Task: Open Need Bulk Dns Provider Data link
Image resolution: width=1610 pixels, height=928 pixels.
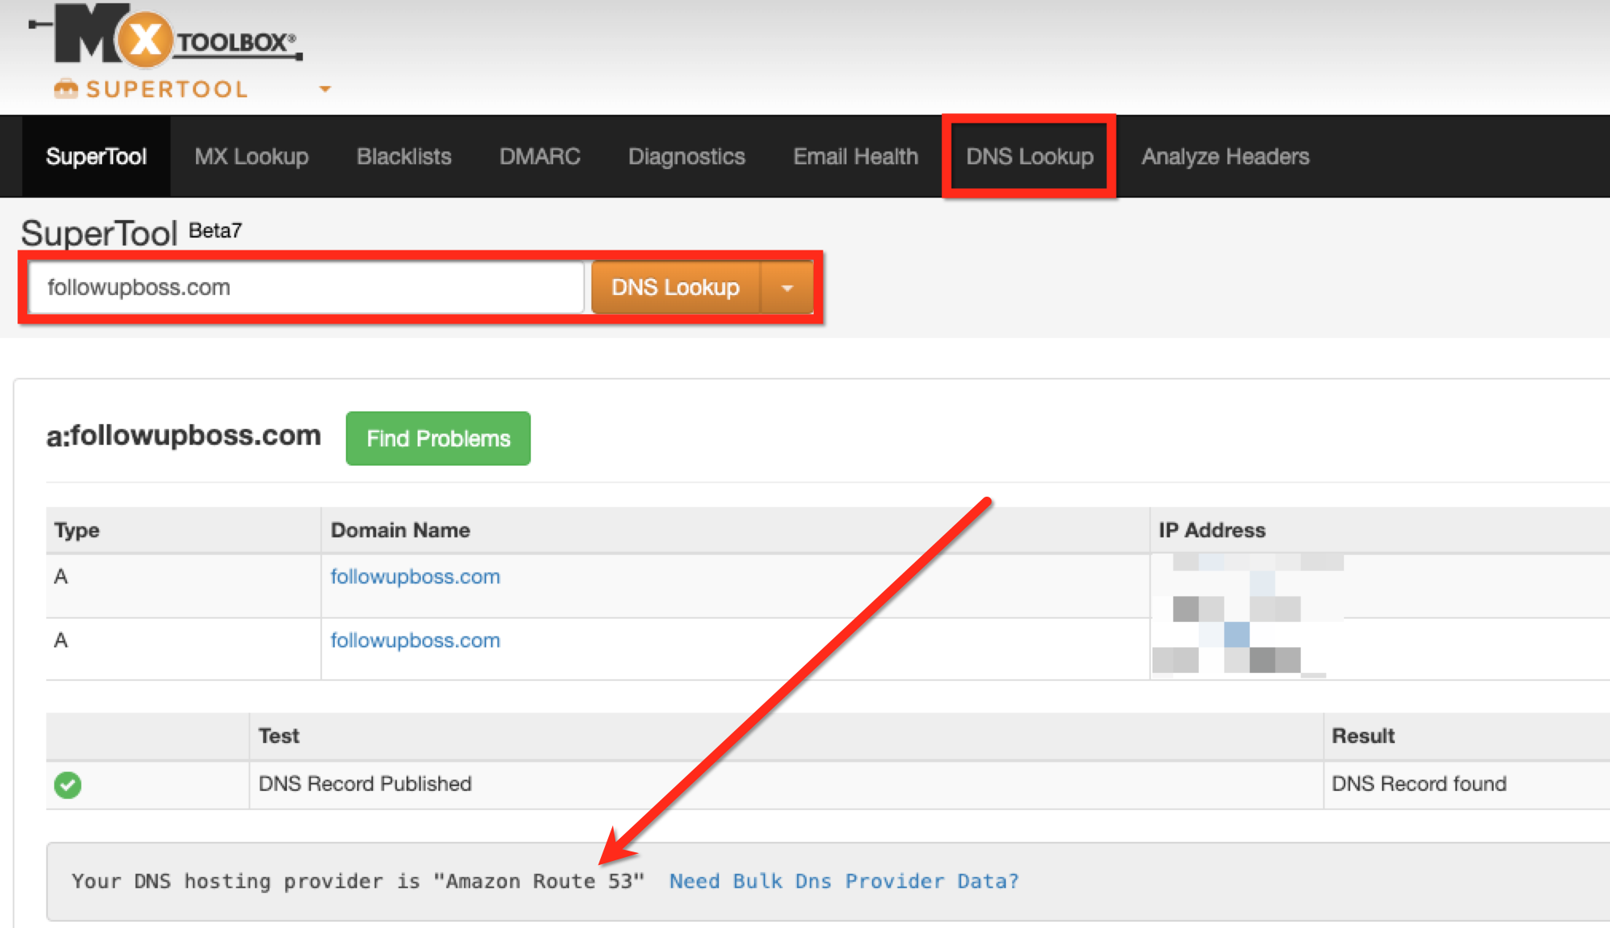Action: tap(844, 881)
